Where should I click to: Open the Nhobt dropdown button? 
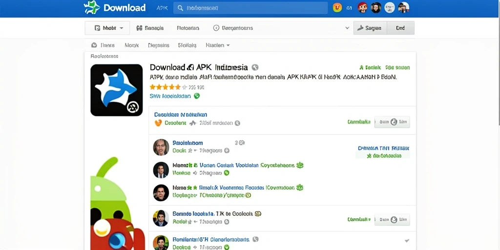tap(107, 28)
